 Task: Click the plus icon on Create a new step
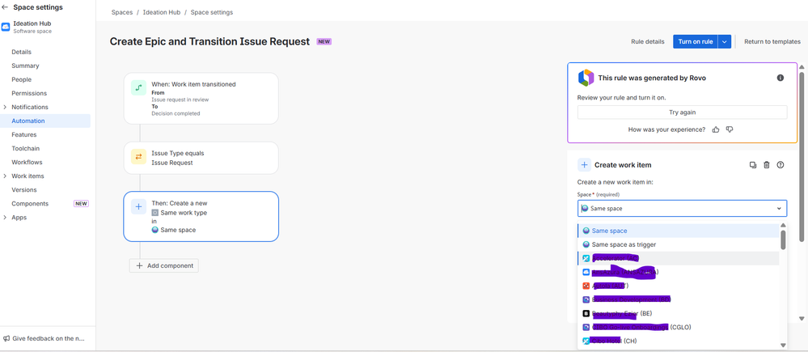(x=138, y=206)
